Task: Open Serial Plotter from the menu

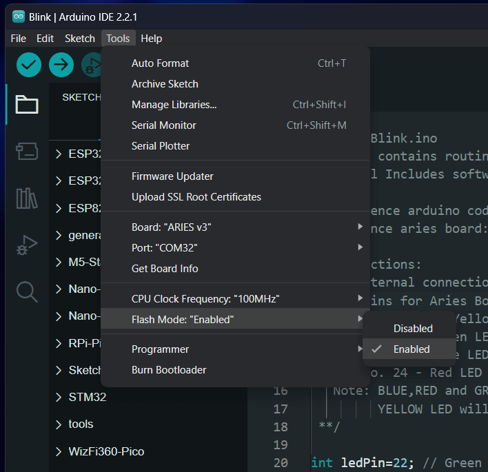Action: tap(236, 146)
